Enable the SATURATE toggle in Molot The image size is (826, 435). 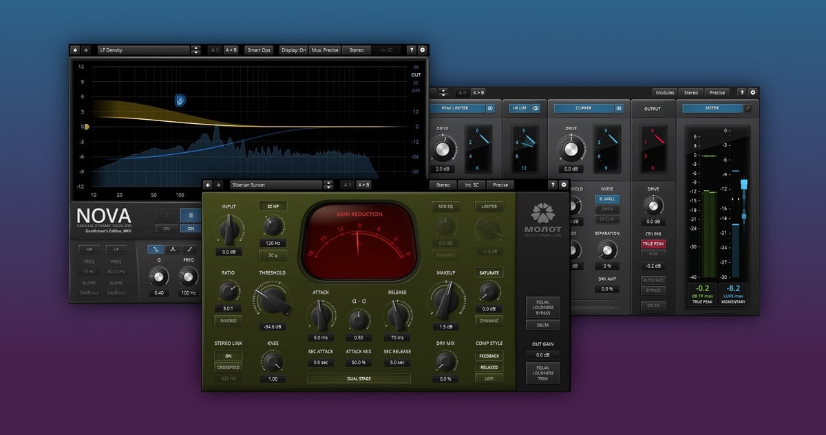pos(489,273)
